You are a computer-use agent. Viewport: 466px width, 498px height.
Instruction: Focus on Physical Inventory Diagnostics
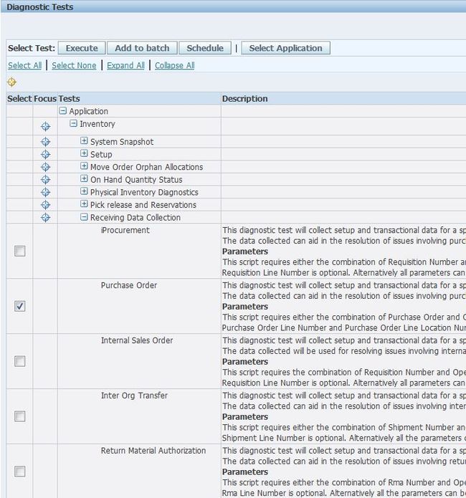(45, 192)
